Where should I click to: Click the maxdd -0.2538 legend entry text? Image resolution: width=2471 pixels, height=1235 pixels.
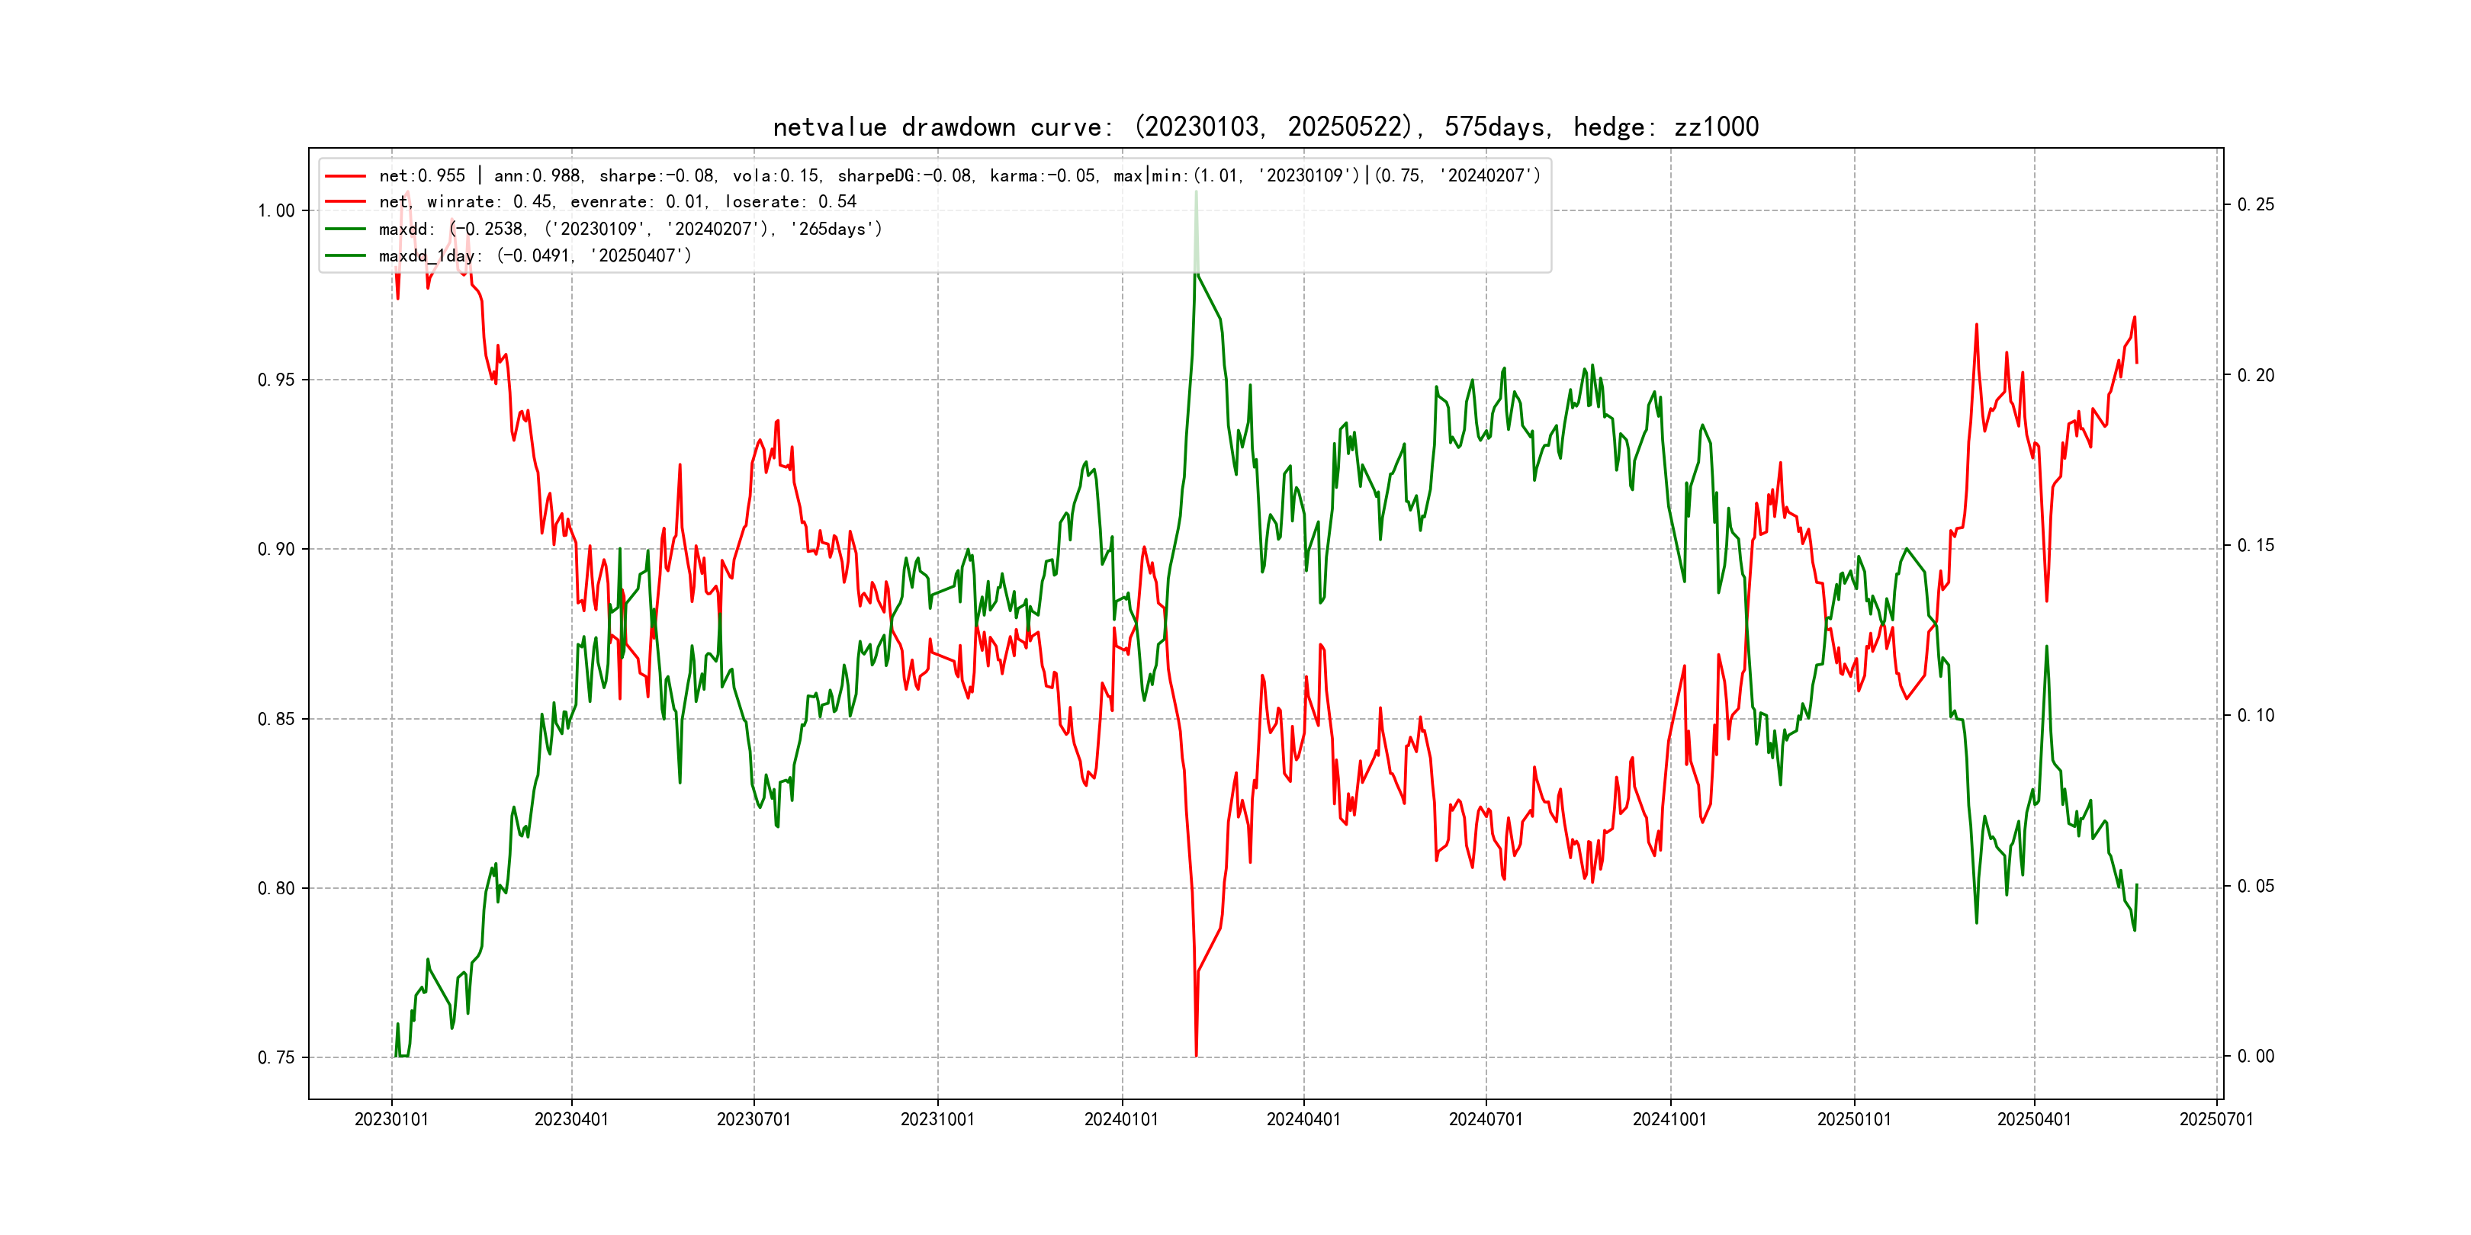tap(629, 229)
